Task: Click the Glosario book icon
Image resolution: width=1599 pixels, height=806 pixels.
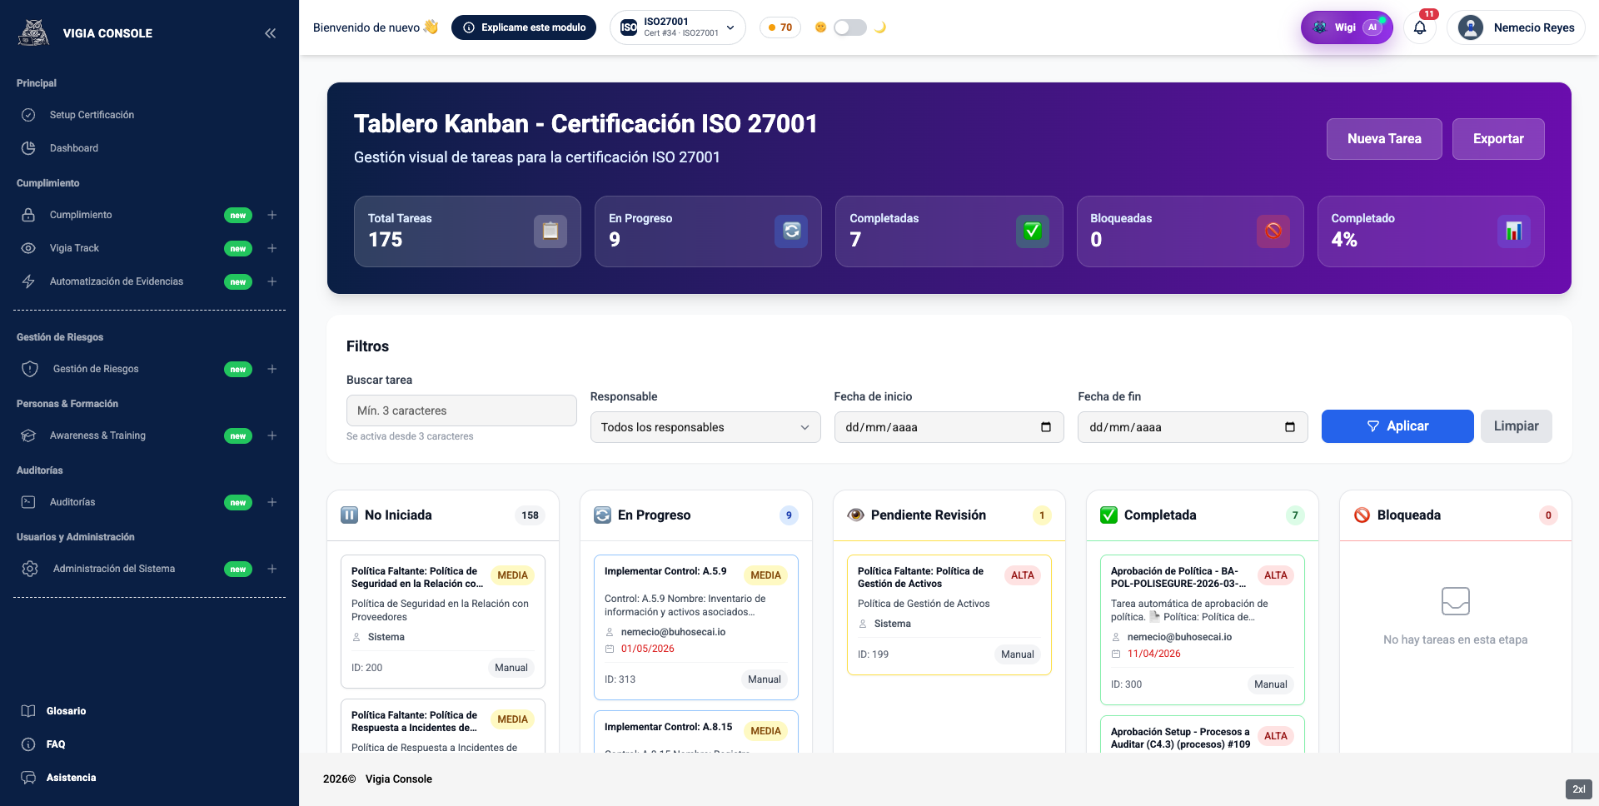Action: [28, 711]
